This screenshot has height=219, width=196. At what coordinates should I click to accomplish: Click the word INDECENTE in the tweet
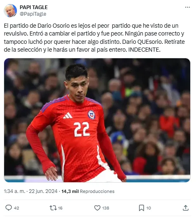click(x=144, y=50)
